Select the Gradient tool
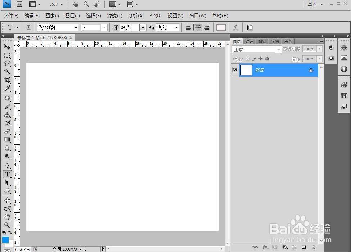This screenshot has width=351, height=252. 7,139
